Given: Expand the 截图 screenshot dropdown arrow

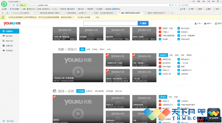Looking at the screenshot, I should pyautogui.click(x=212, y=9).
